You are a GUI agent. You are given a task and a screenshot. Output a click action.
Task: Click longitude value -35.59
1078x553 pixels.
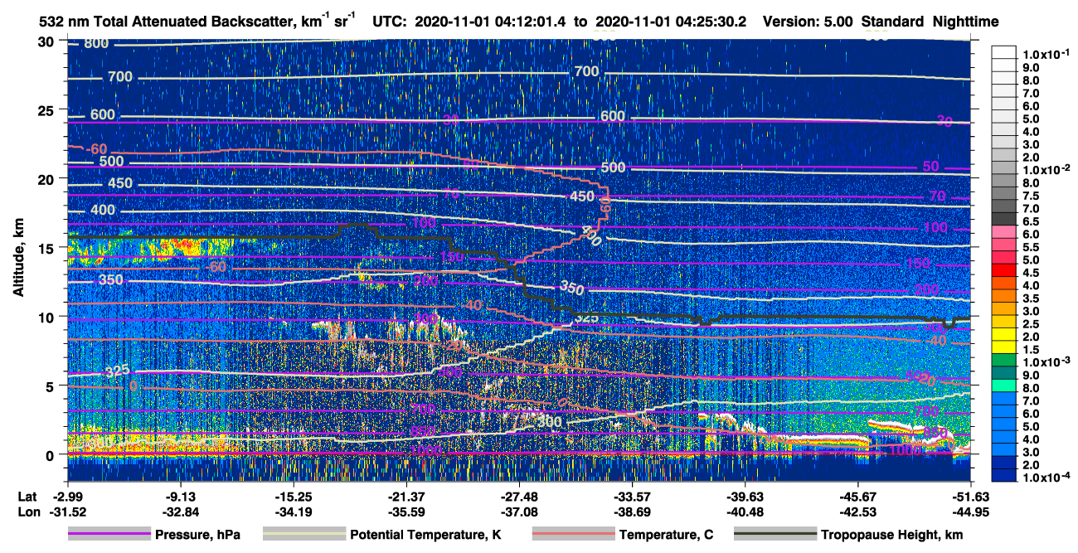click(406, 512)
